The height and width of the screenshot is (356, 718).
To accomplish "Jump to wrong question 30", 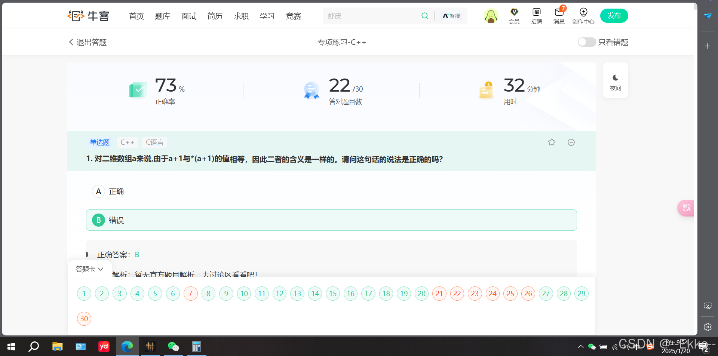I will 84,319.
